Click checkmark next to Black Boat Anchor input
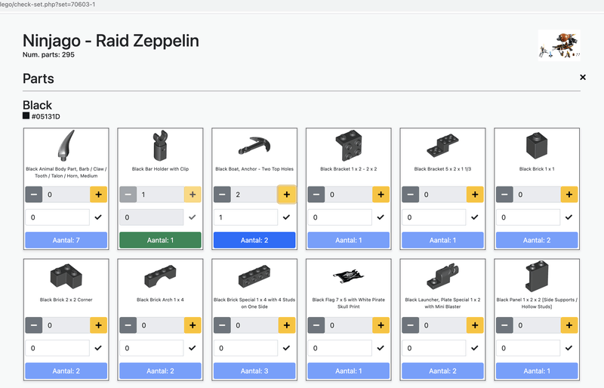This screenshot has height=388, width=604. pos(286,217)
